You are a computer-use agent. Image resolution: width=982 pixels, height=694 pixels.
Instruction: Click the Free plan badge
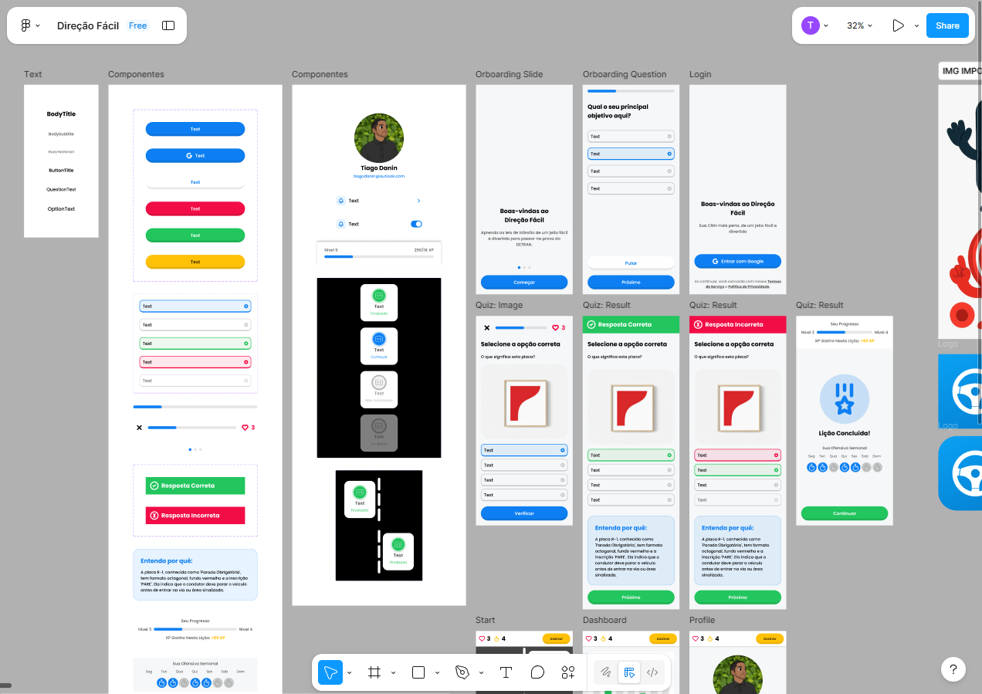coord(138,25)
